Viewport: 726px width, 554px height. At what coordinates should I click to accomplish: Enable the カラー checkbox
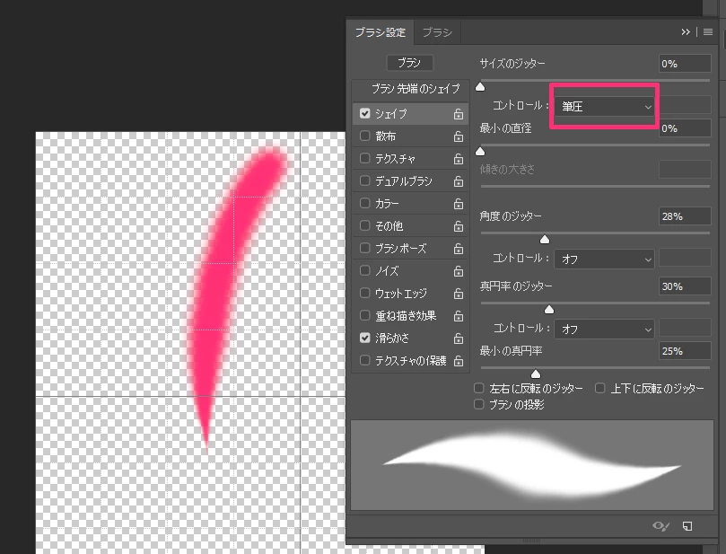click(x=365, y=203)
